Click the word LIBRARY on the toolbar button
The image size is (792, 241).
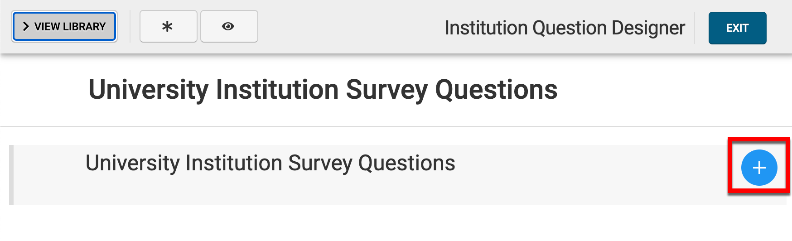click(x=84, y=27)
